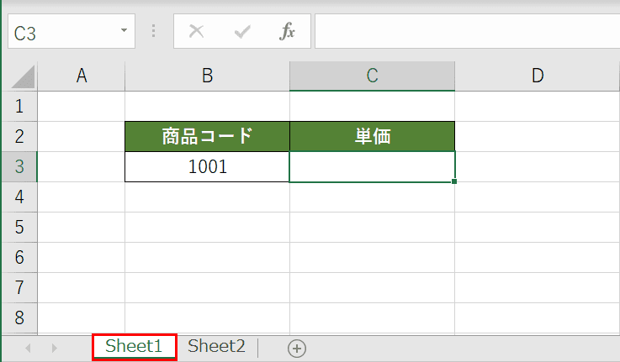Switch to the Sheet2 tab
Image resolution: width=620 pixels, height=362 pixels.
(x=216, y=346)
